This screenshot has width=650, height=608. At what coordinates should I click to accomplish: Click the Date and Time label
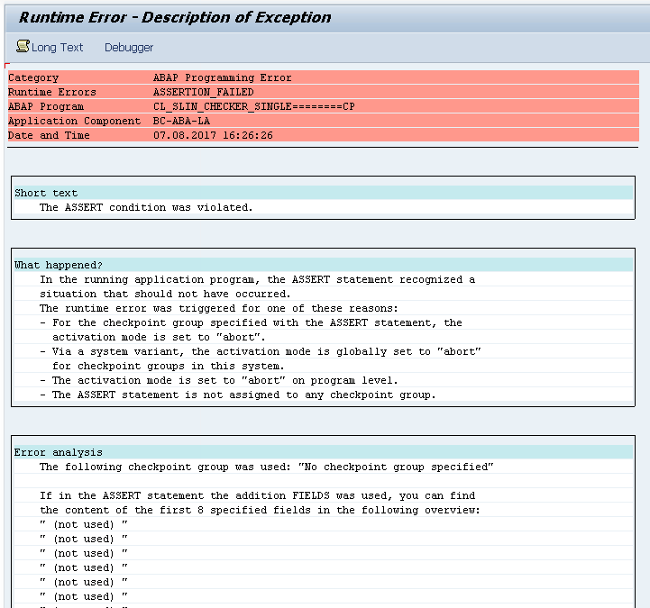49,135
